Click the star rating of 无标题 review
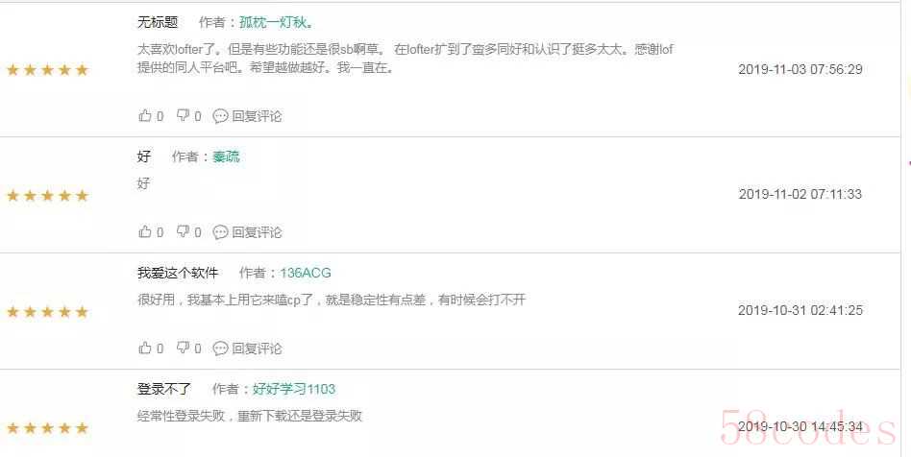Image resolution: width=911 pixels, height=457 pixels. 47,70
